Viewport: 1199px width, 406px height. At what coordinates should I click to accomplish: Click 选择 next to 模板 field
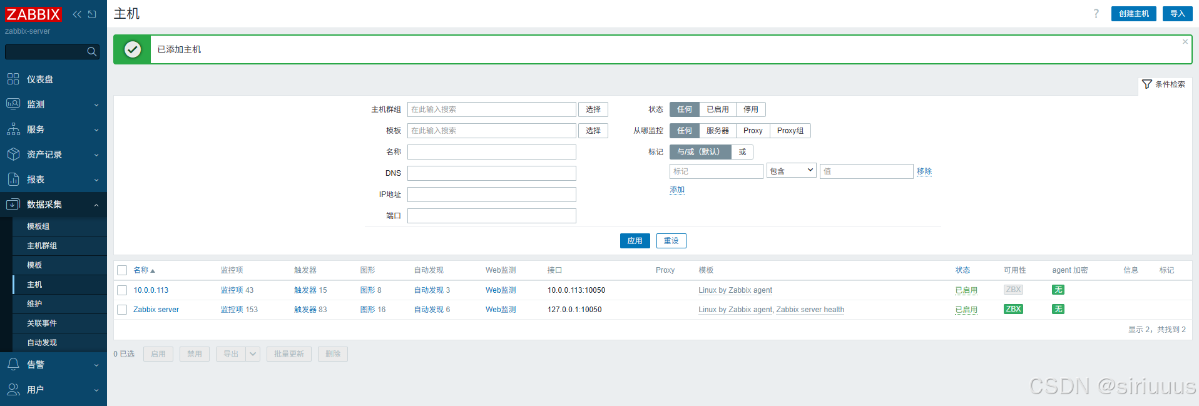coord(593,131)
